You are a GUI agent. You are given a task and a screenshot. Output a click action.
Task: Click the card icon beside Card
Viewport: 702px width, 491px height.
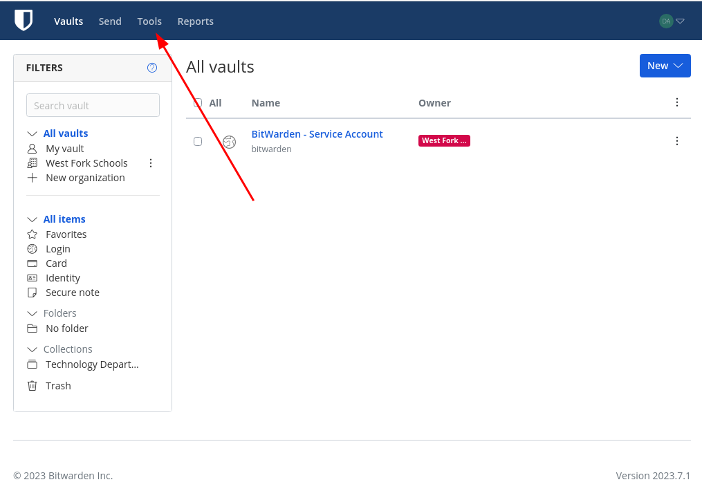pos(33,263)
